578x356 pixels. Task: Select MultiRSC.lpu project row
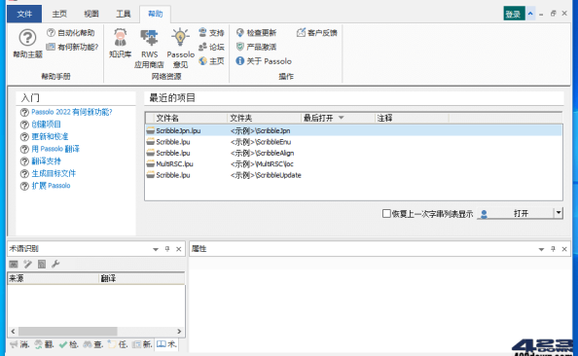353,163
